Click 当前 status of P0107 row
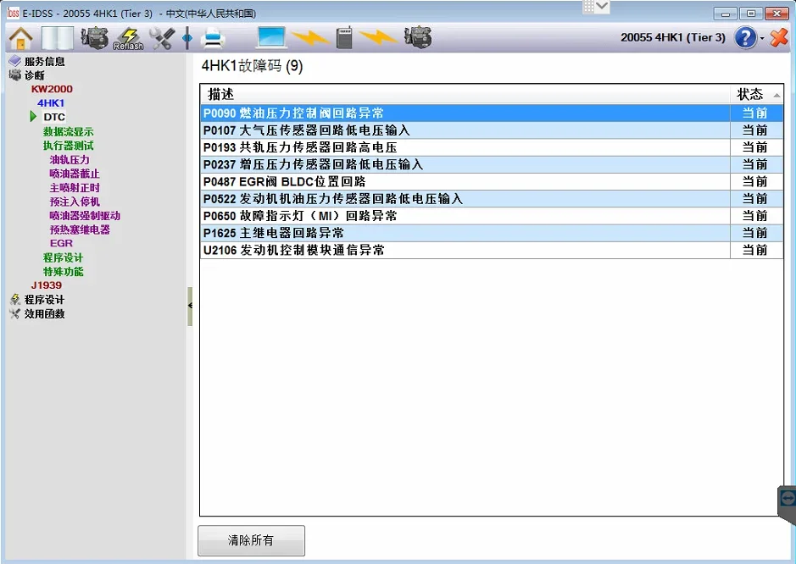Screen dimensions: 796x564 point(754,130)
